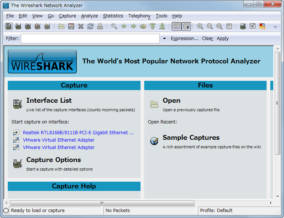Viewport: 284px width, 218px height.
Task: Stop the running capture toolbar icon
Action: pos(38,26)
